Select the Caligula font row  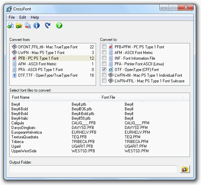pos(99,123)
